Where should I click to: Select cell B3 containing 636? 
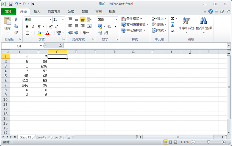click(38, 66)
